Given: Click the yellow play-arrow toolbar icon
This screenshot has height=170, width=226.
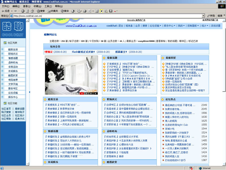Looking at the screenshot, I should pyautogui.click(x=101, y=11).
